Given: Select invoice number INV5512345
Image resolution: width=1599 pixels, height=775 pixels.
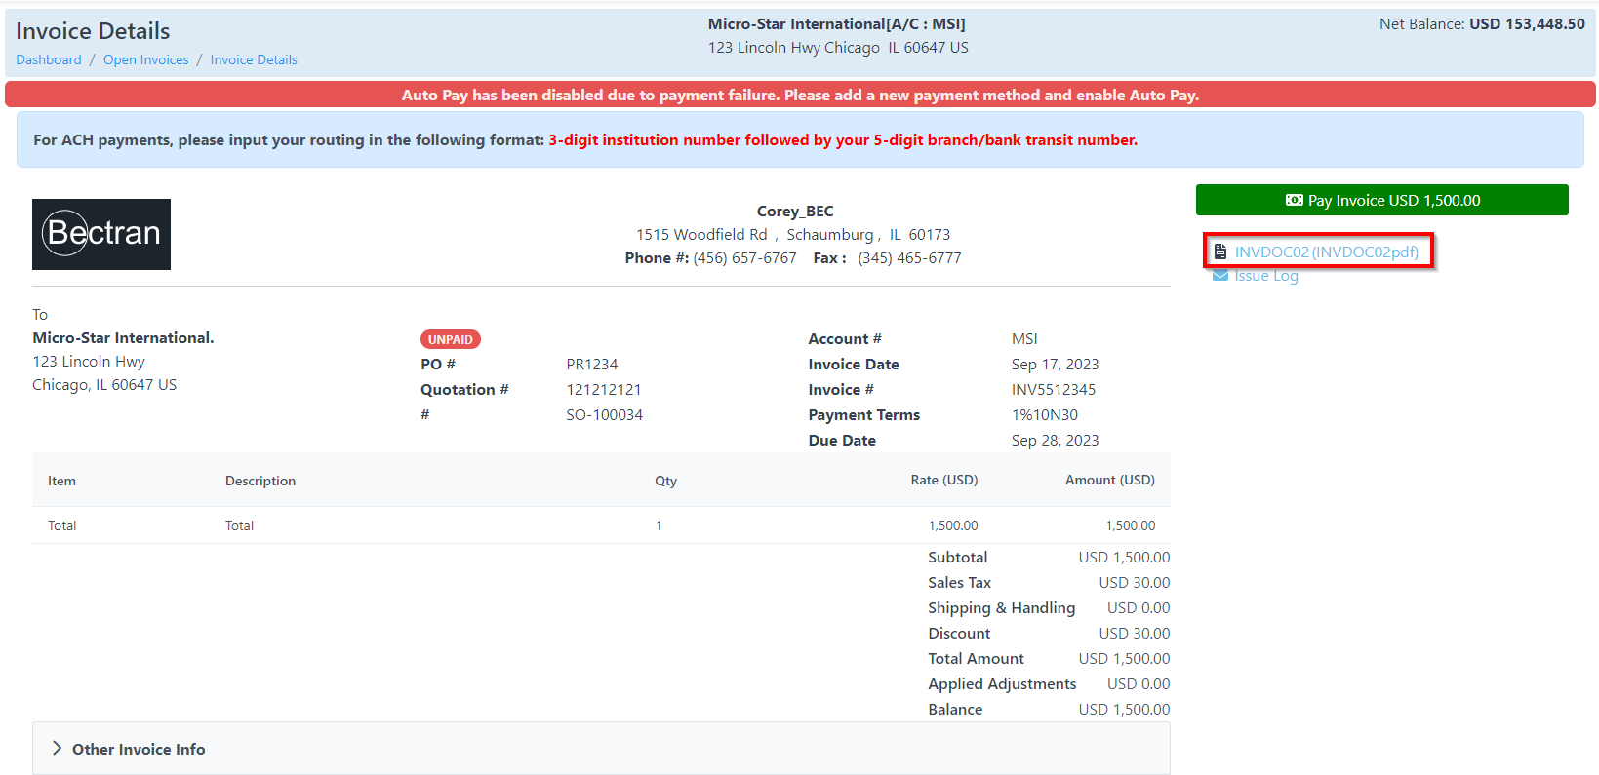Looking at the screenshot, I should [x=1054, y=389].
